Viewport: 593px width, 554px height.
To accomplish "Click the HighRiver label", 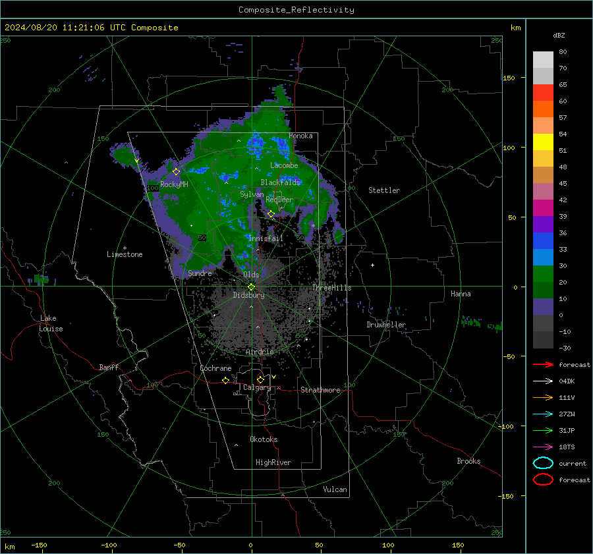I will point(273,462).
